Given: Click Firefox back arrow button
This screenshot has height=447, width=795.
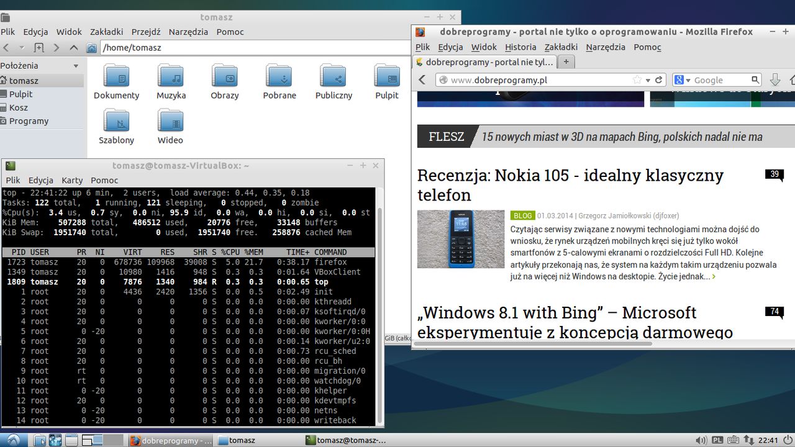Looking at the screenshot, I should coord(422,79).
